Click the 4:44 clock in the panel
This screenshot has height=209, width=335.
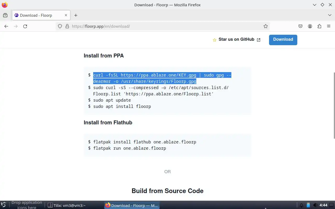pos(323,205)
